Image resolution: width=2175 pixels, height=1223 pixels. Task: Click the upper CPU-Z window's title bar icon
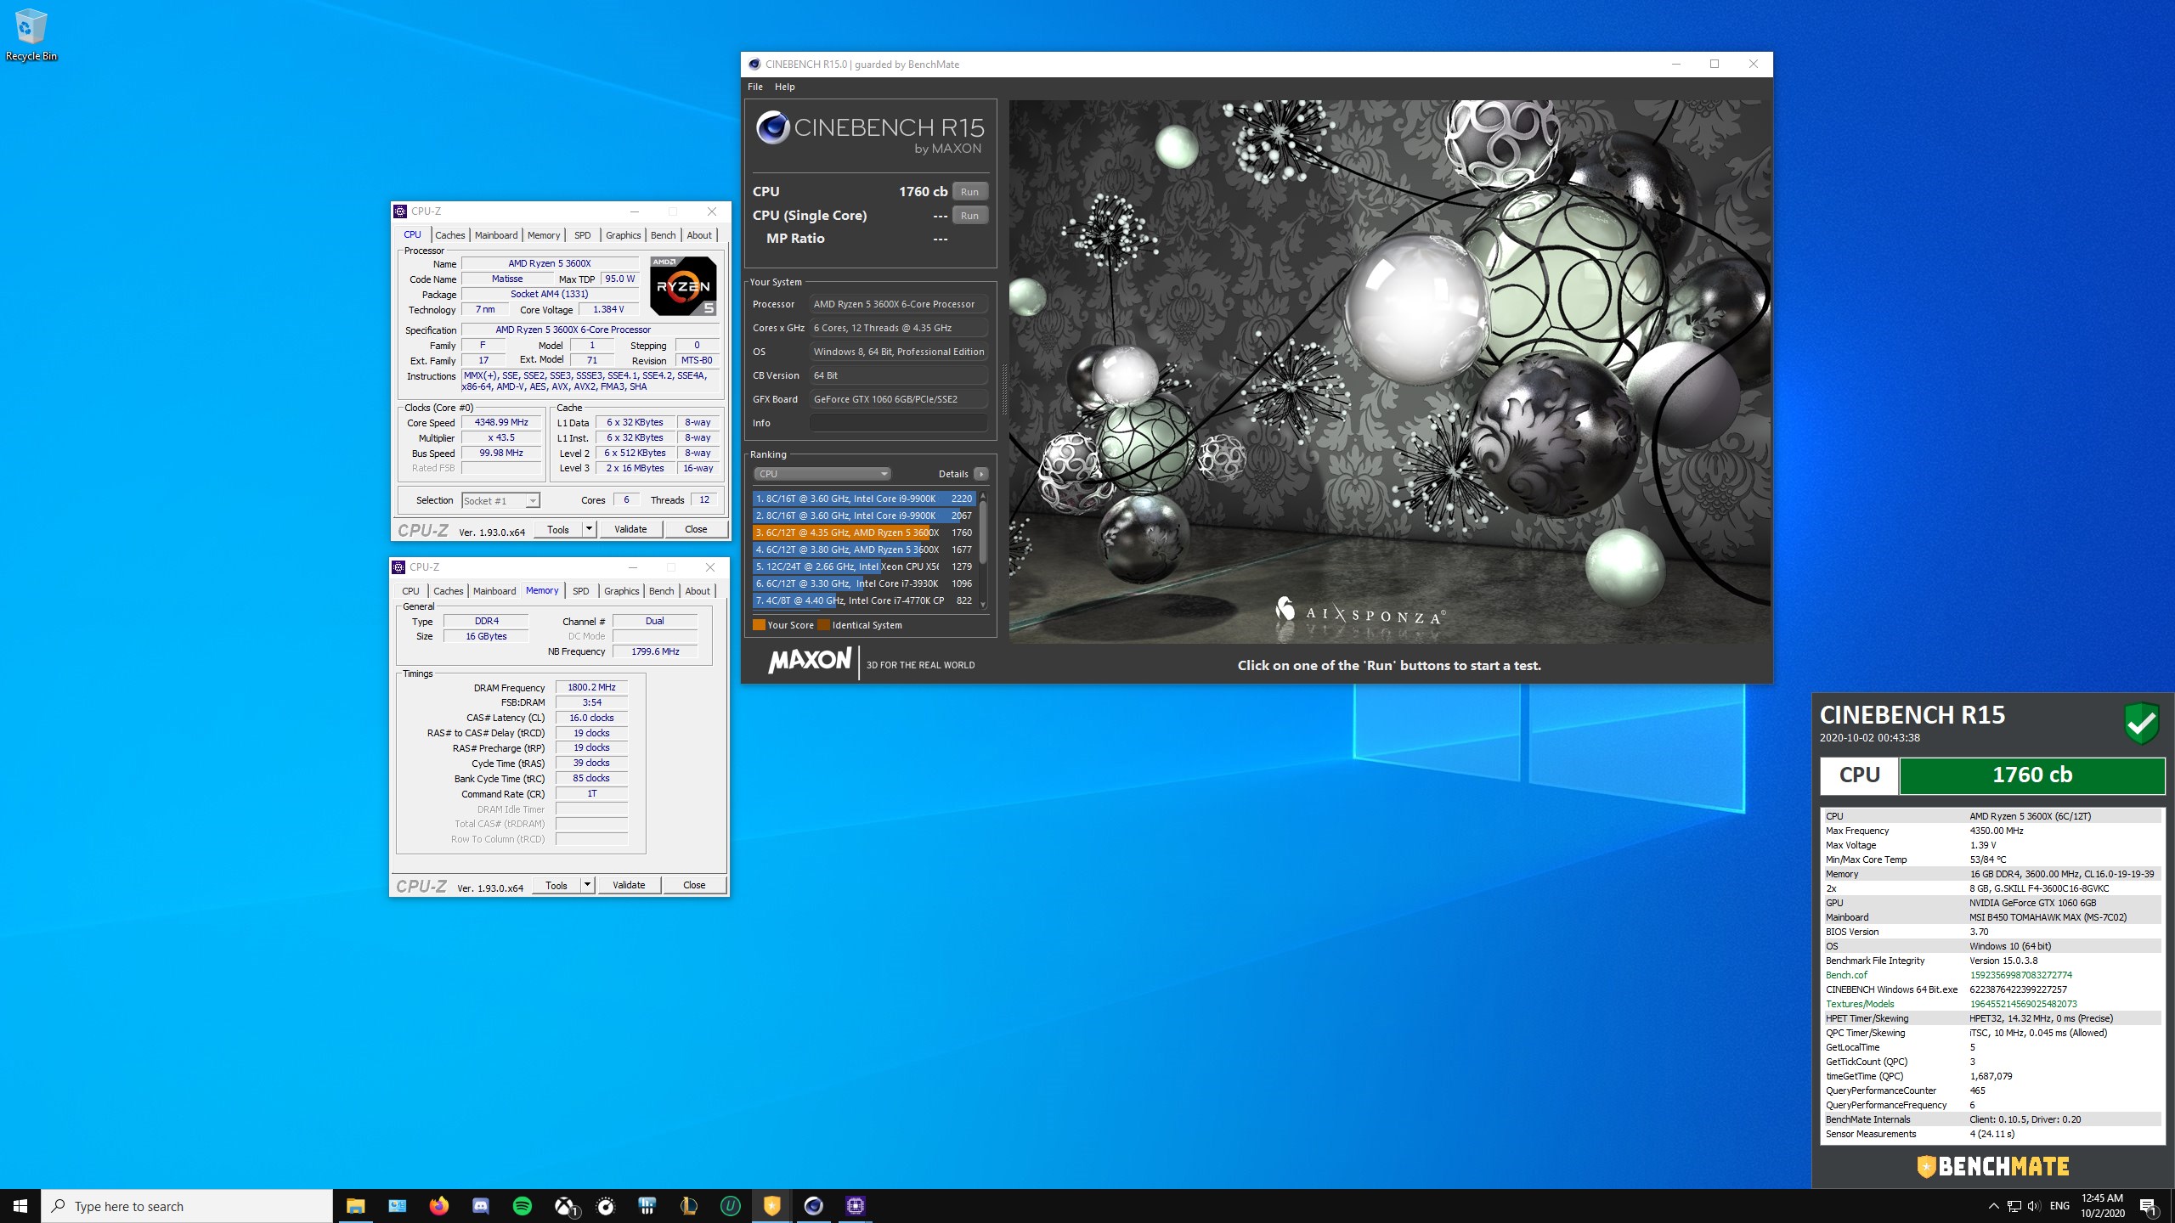point(401,211)
